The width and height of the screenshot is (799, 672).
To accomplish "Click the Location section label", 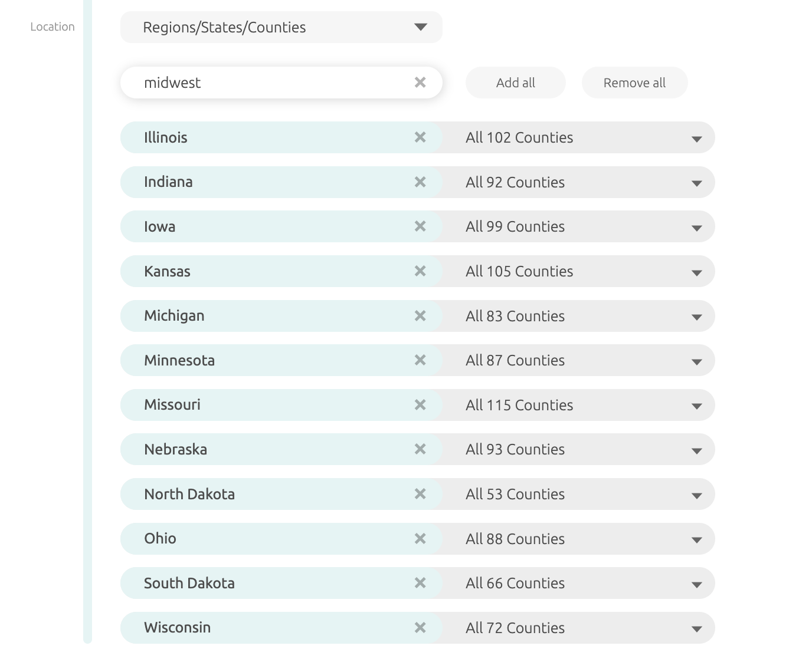I will 53,27.
